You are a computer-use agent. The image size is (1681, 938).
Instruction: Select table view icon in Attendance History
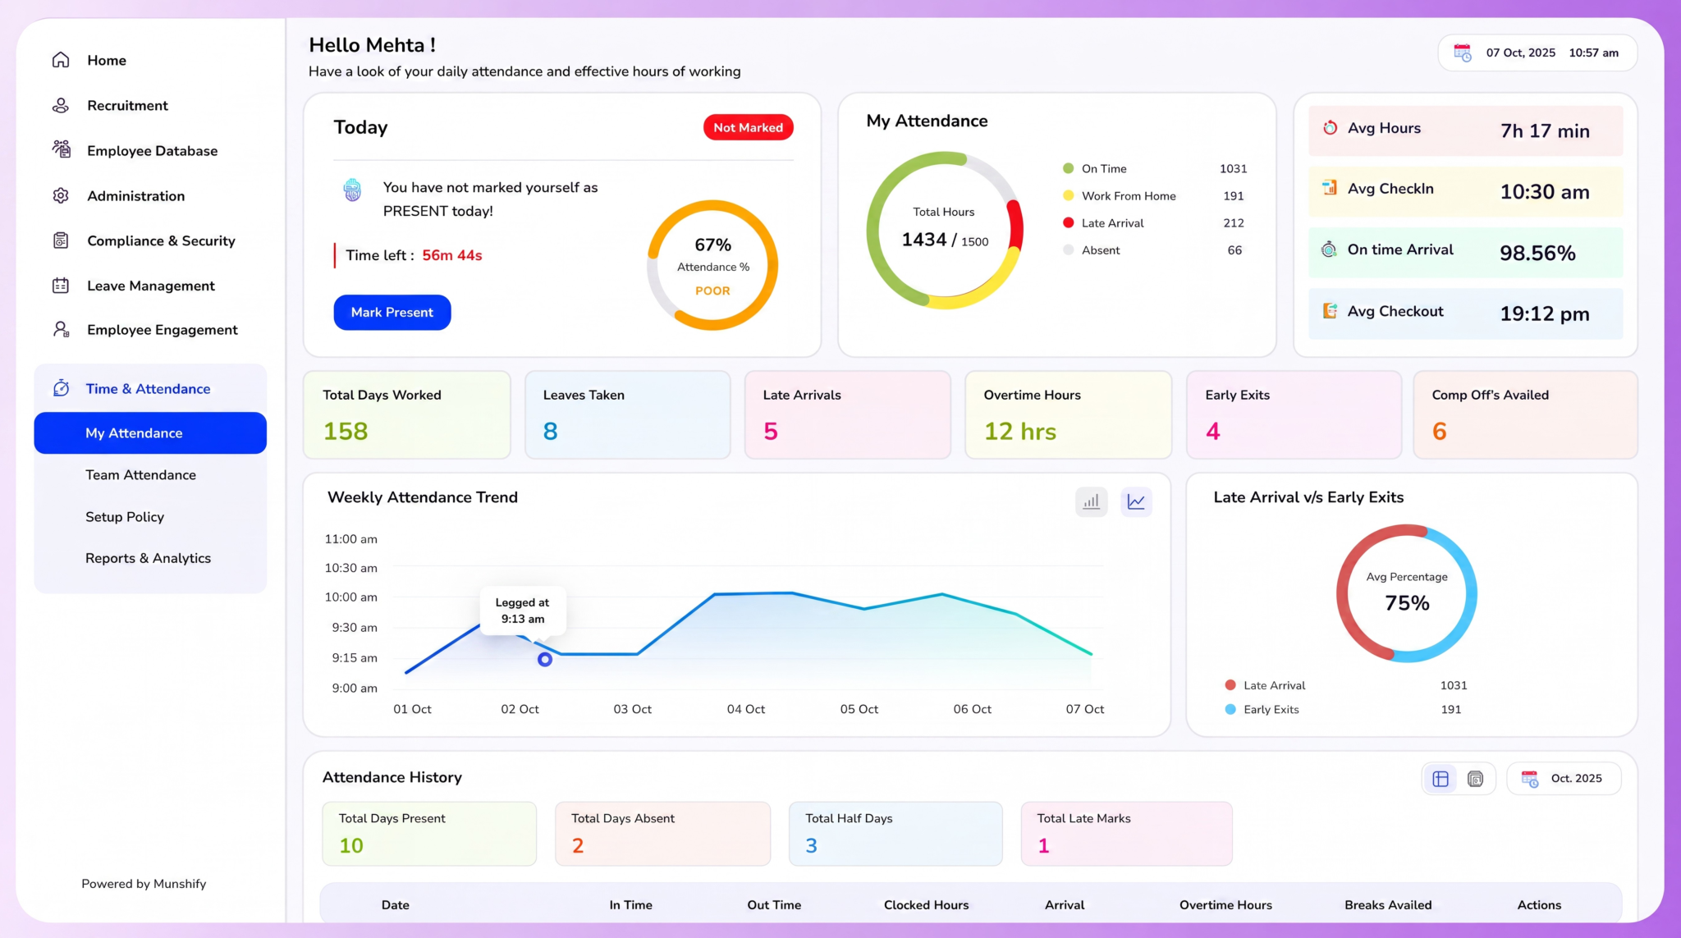pyautogui.click(x=1441, y=779)
